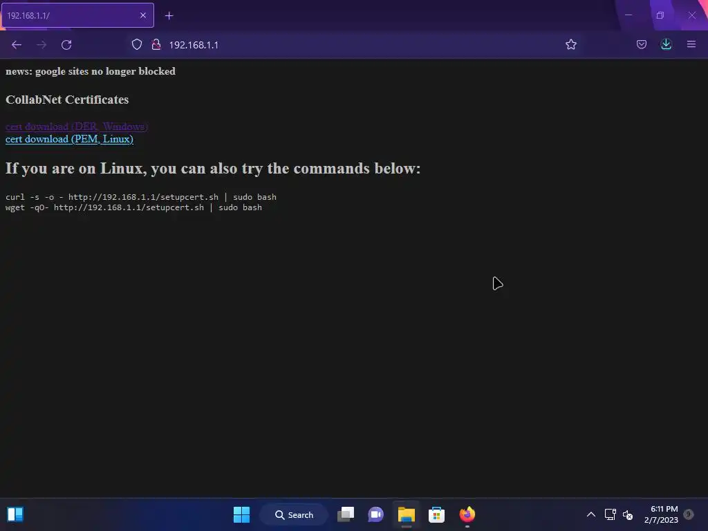Close the 192.168.1.1 tab
Screen dimensions: 708x531
(x=142, y=15)
